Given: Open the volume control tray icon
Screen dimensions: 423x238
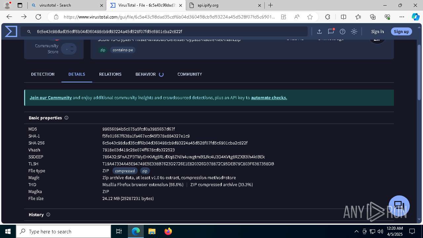Looking at the screenshot, I should 380,231.
